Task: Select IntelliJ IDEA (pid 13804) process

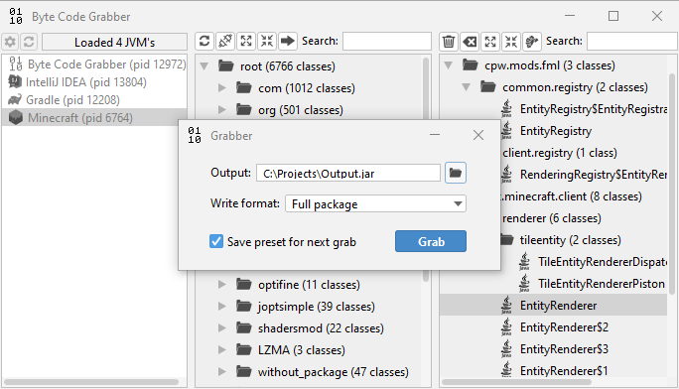Action: tap(94, 81)
